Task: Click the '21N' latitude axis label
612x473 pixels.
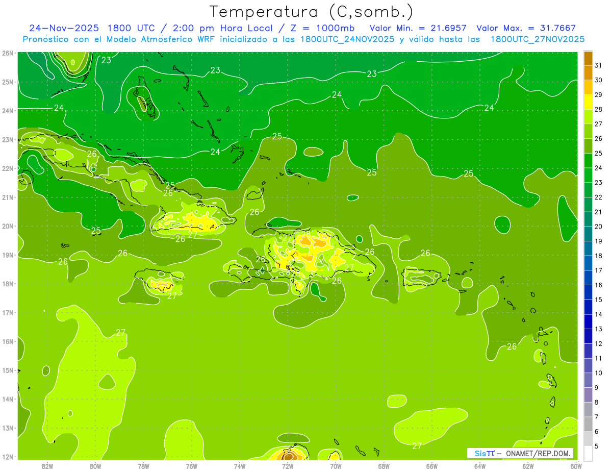Action: point(8,197)
